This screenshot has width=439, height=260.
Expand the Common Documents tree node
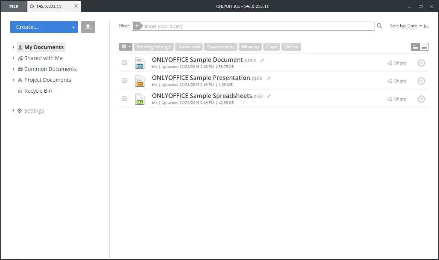13,69
